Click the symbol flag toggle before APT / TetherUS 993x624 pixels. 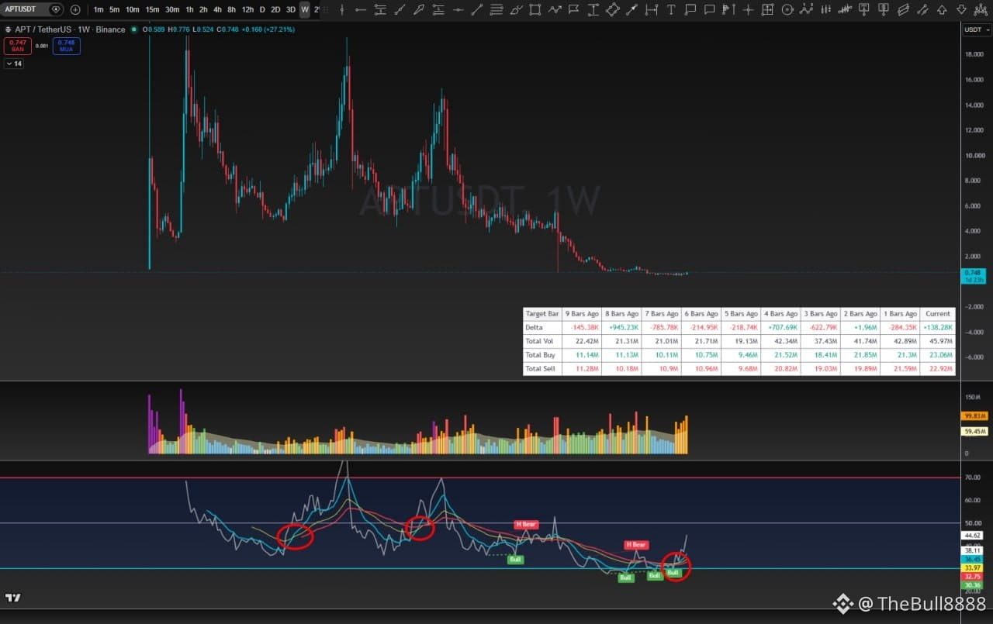coord(9,29)
